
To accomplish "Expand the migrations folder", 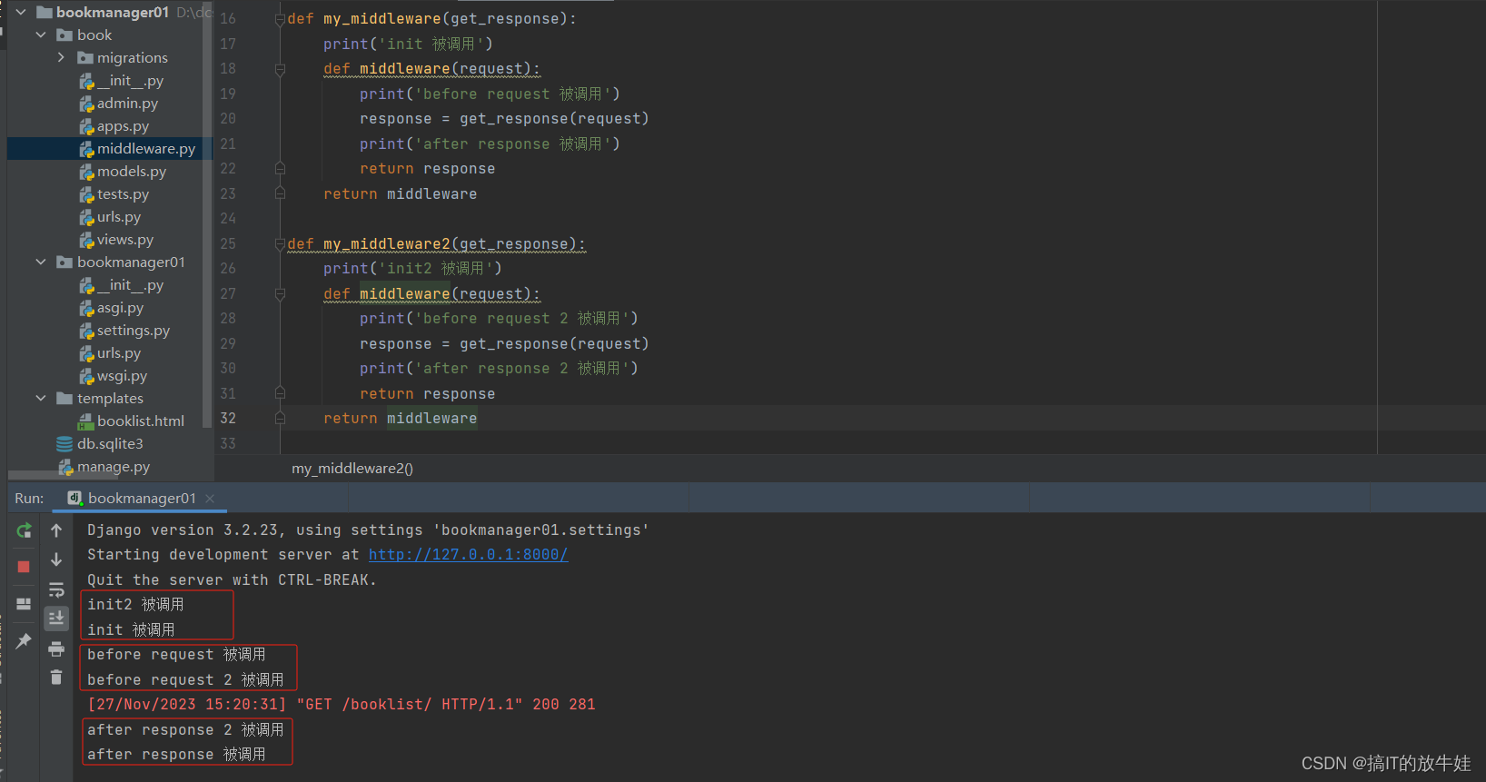I will pyautogui.click(x=61, y=57).
